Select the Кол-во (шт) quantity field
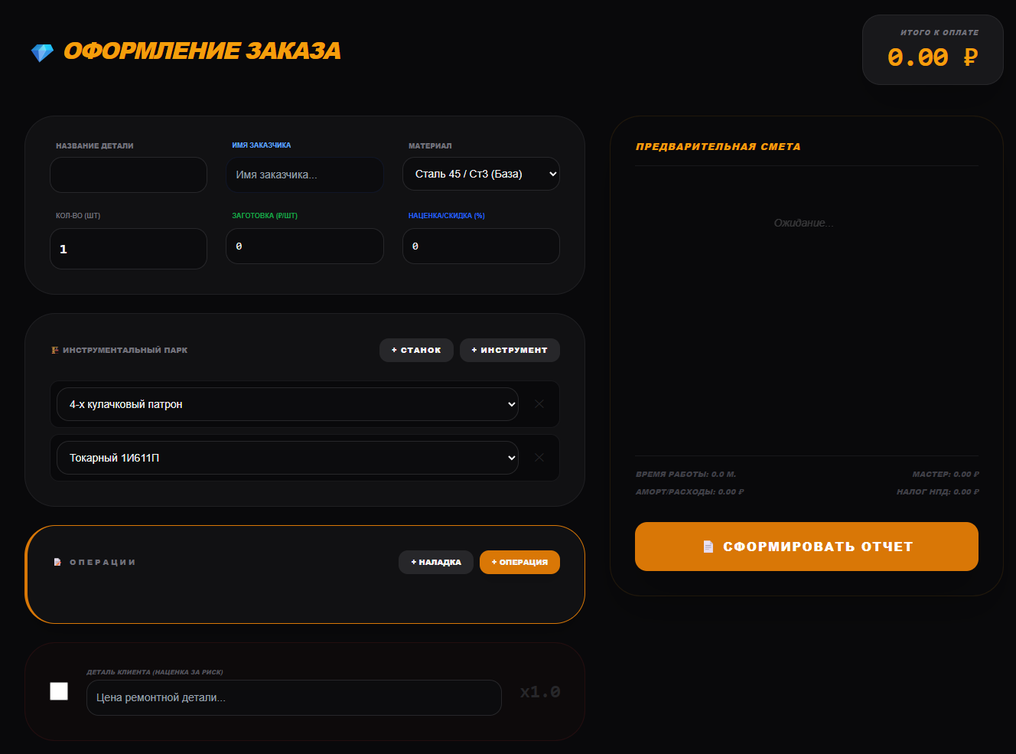 click(x=128, y=249)
